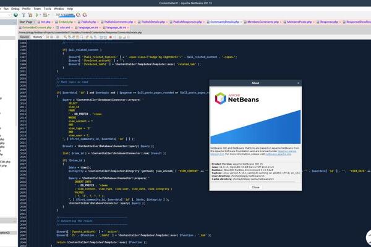
Task: Click the red Start Macro Recording icon
Action: [x=111, y=37]
